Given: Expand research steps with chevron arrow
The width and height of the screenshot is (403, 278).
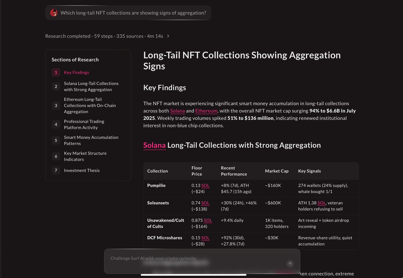Looking at the screenshot, I should (x=168, y=36).
